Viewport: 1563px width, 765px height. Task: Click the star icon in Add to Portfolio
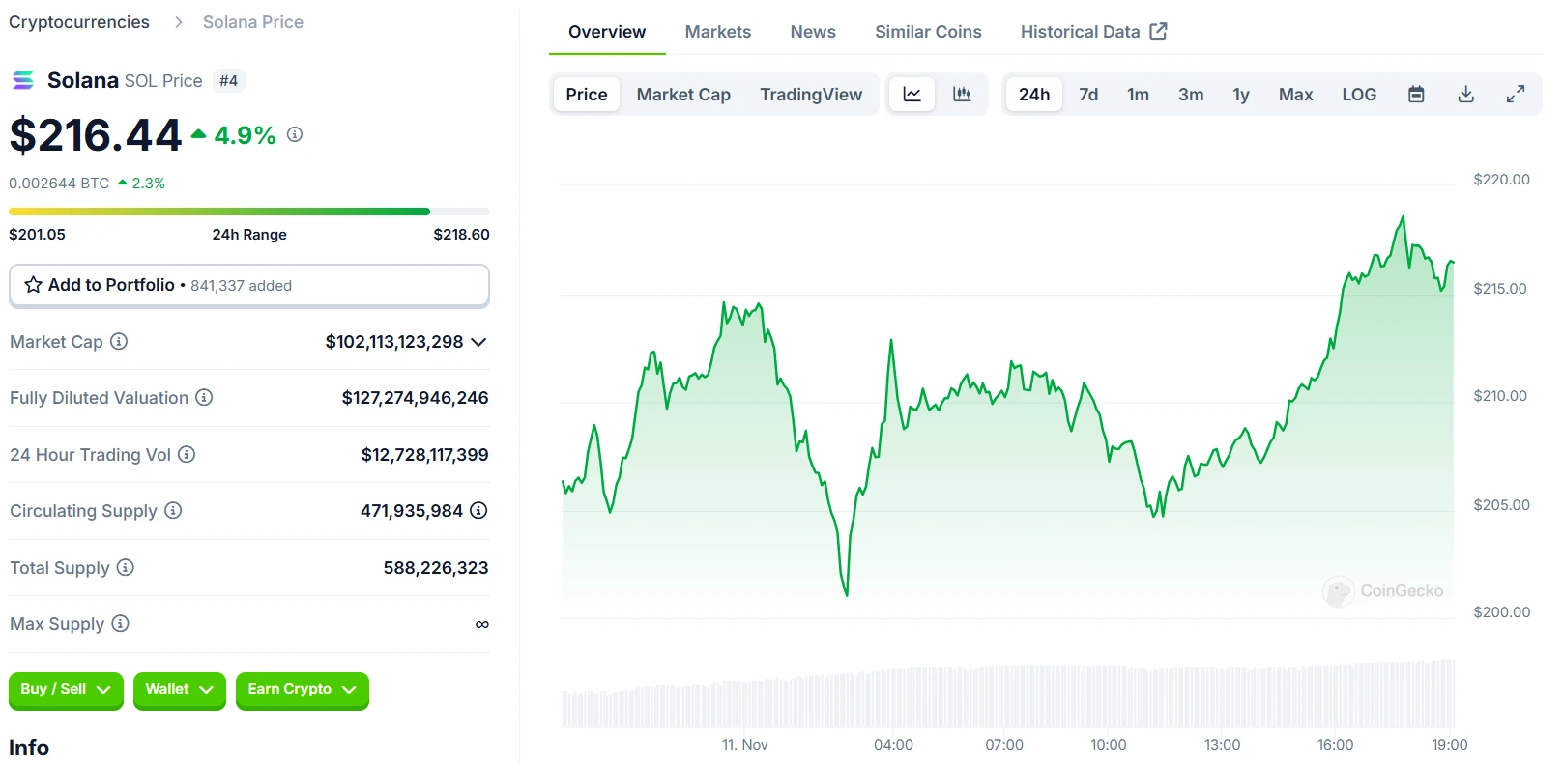[x=33, y=285]
